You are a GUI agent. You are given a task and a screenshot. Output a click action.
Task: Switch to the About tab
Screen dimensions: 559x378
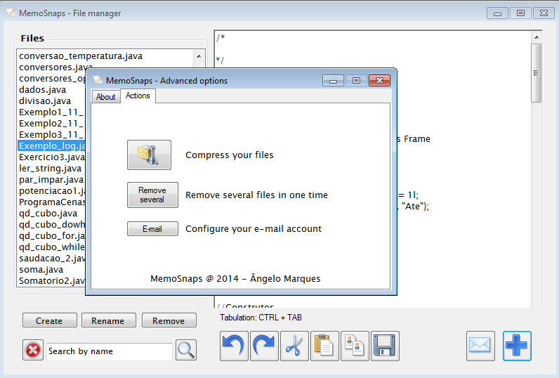click(106, 97)
